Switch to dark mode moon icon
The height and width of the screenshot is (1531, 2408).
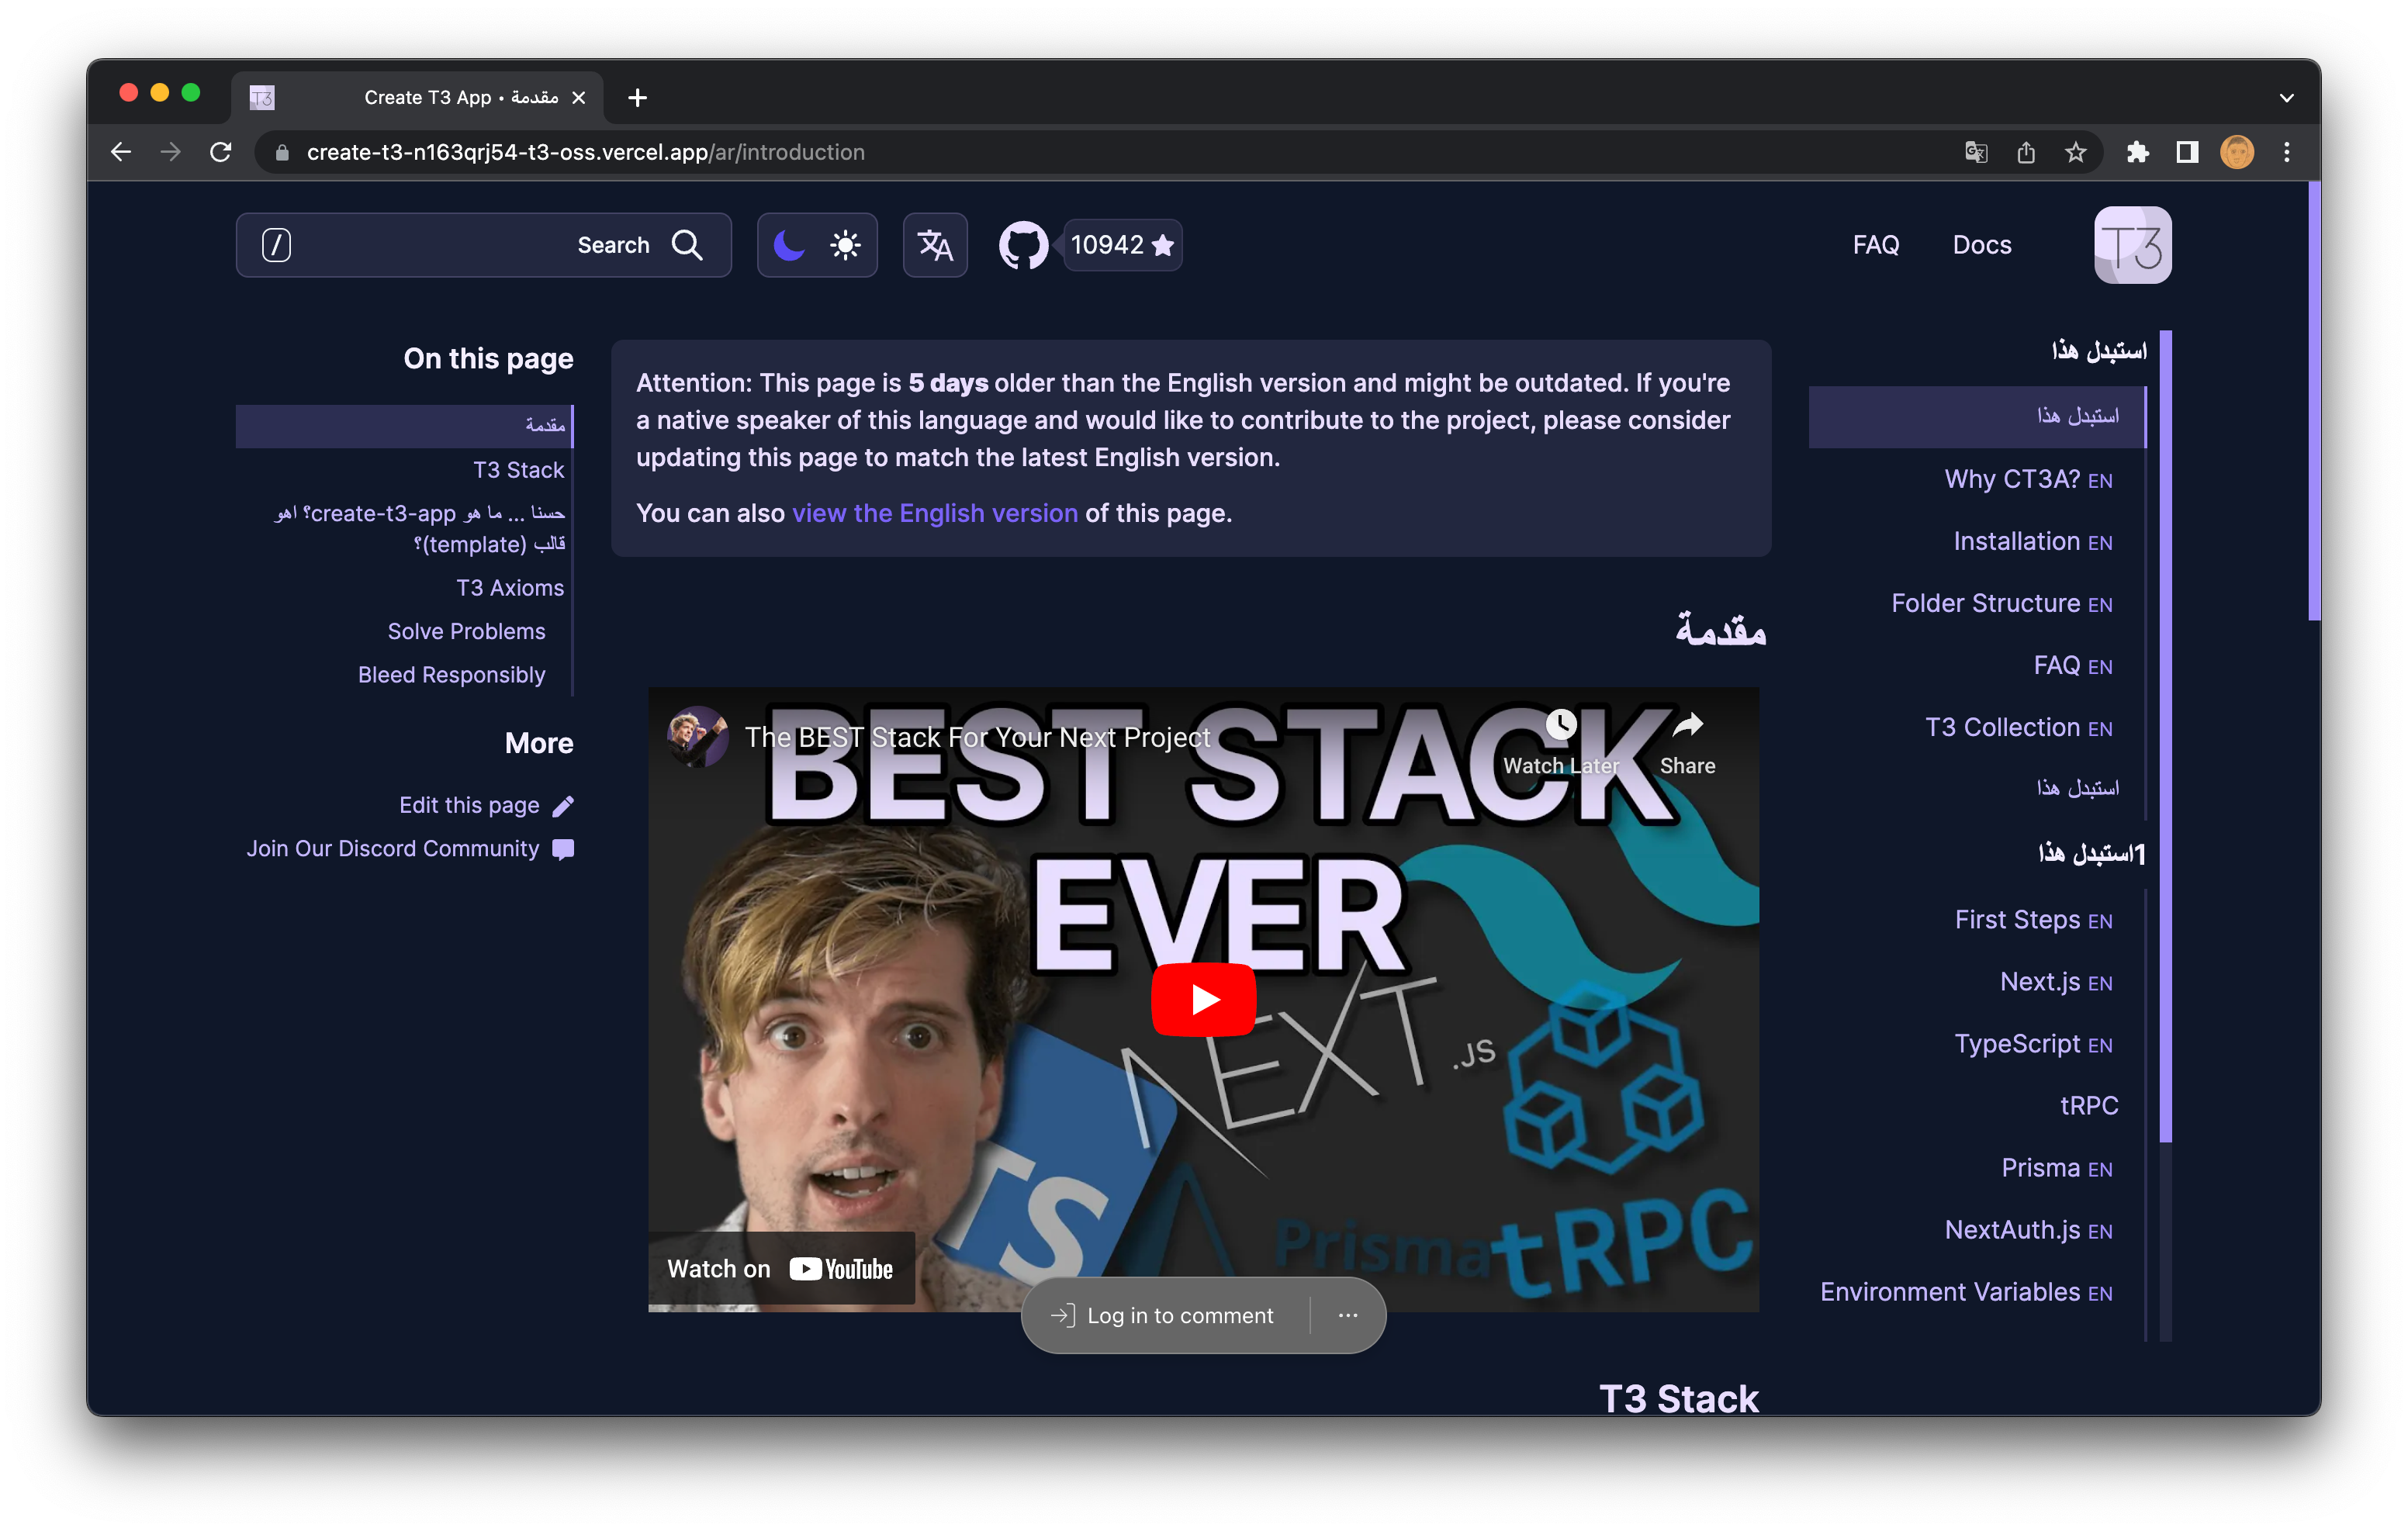click(x=789, y=245)
